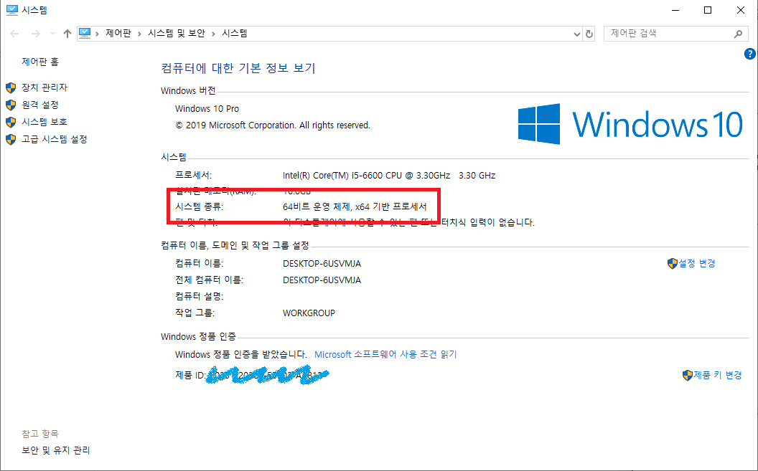Click the 시스템 종류 label

[199, 206]
